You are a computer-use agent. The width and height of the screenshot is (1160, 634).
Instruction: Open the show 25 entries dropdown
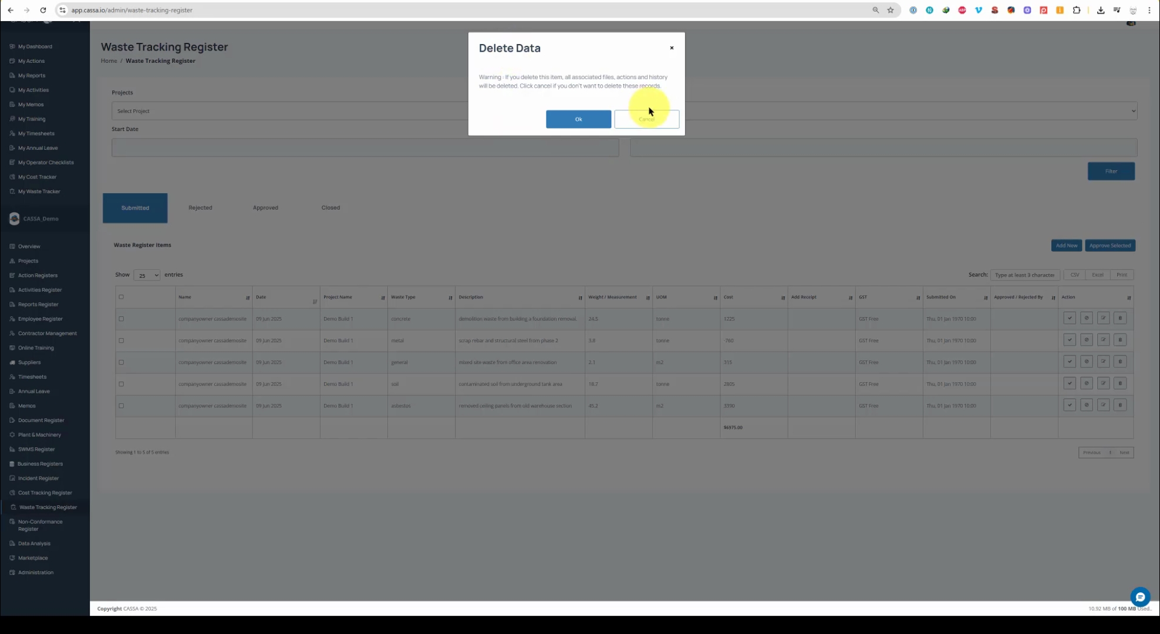click(x=147, y=275)
